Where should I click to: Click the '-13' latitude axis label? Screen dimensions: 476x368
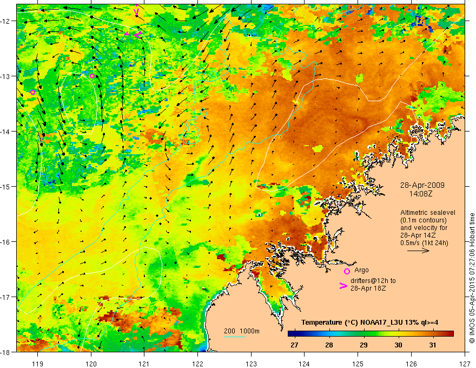click(6, 76)
